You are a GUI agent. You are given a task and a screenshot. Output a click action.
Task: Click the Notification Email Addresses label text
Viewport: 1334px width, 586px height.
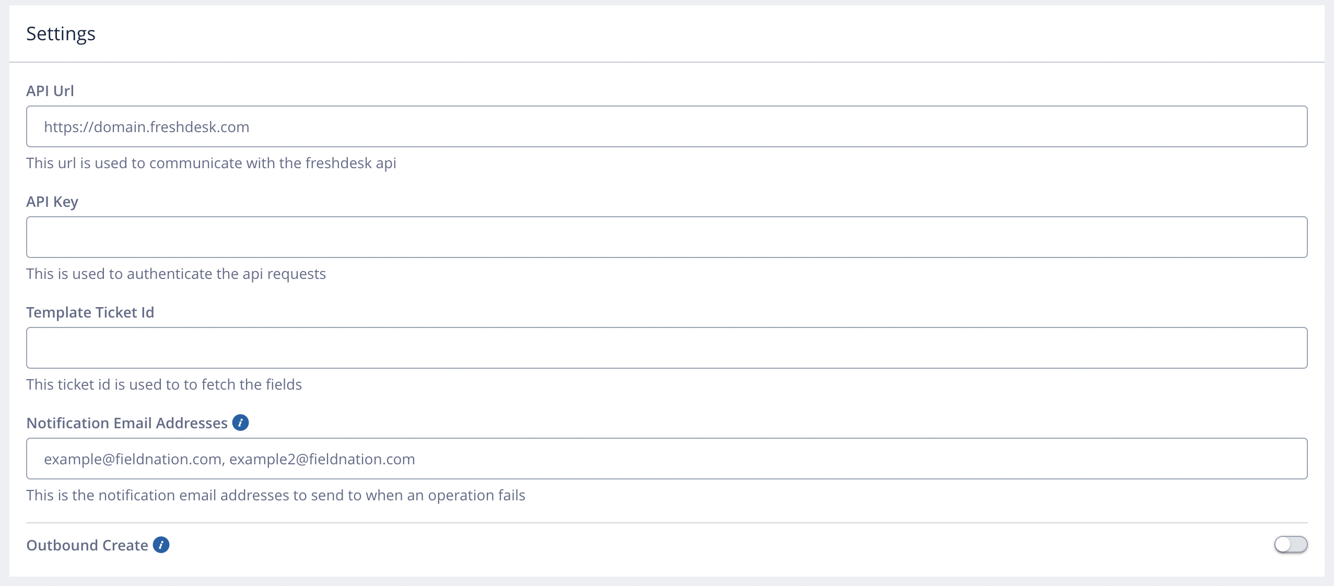click(x=127, y=423)
